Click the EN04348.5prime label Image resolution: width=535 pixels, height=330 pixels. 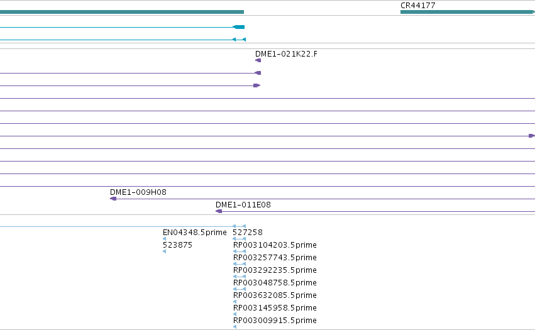tap(194, 233)
